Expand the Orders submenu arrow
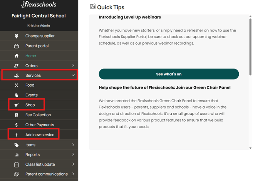Image resolution: width=258 pixels, height=181 pixels. pyautogui.click(x=73, y=66)
